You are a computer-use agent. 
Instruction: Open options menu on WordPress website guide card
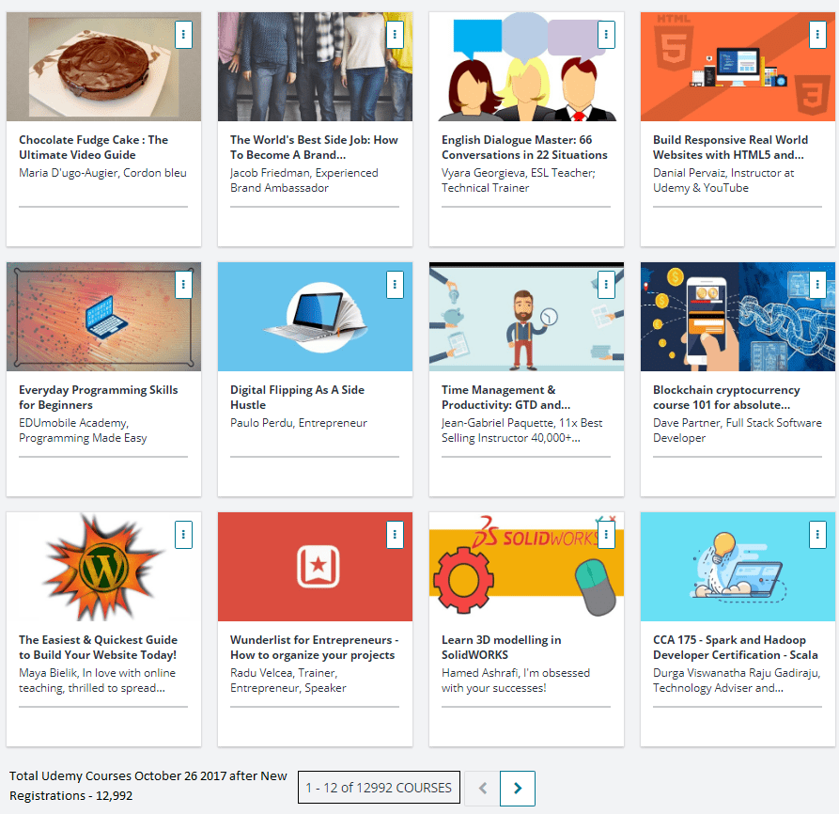(x=183, y=534)
